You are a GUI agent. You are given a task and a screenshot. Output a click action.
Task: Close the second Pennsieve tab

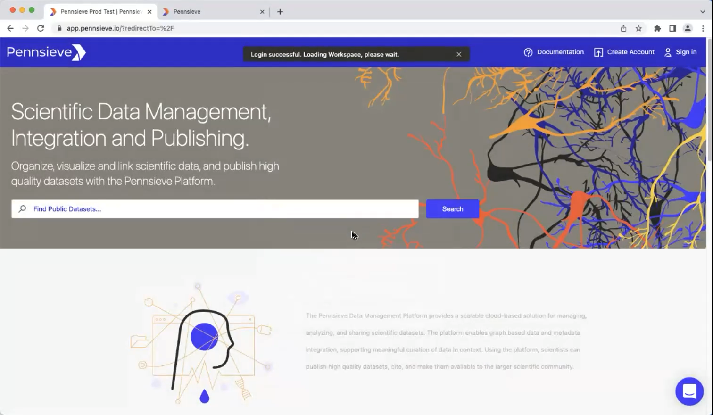point(262,12)
